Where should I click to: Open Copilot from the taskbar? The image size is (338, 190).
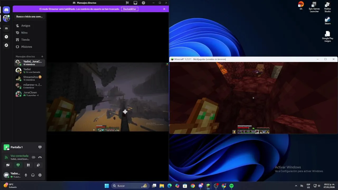pos(177,186)
